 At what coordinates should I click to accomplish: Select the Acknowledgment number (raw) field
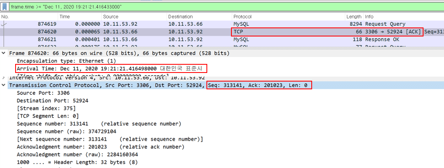[77, 154]
